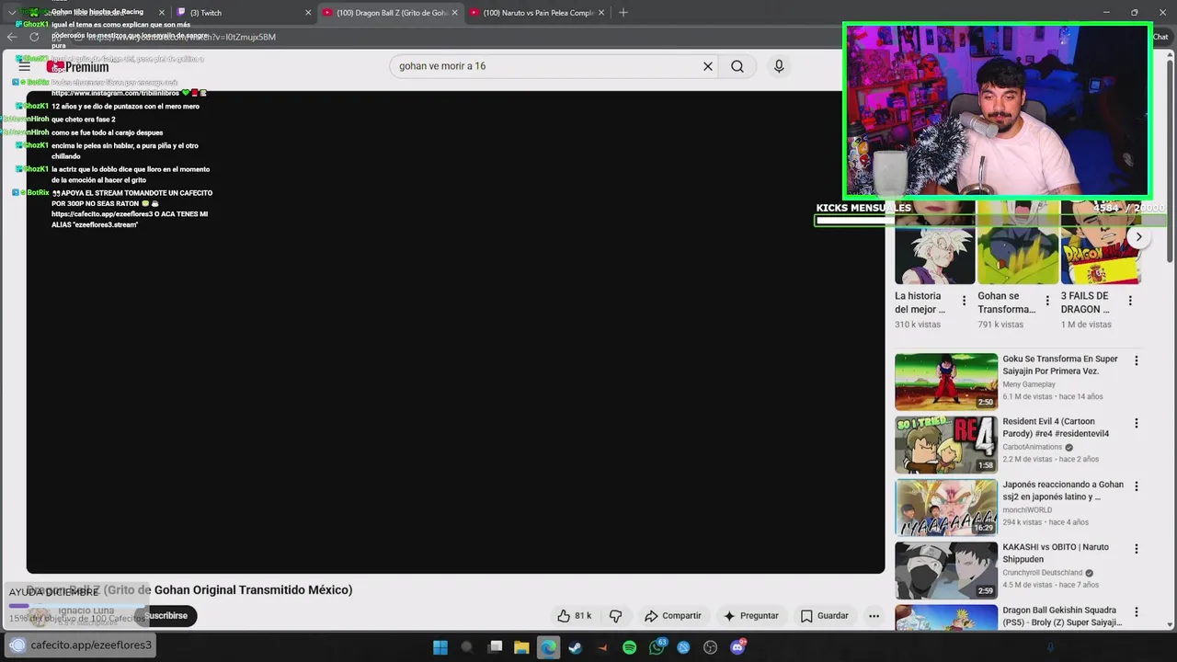Viewport: 1177px width, 662px height.
Task: Click the 81 k likes count
Action: click(x=583, y=616)
